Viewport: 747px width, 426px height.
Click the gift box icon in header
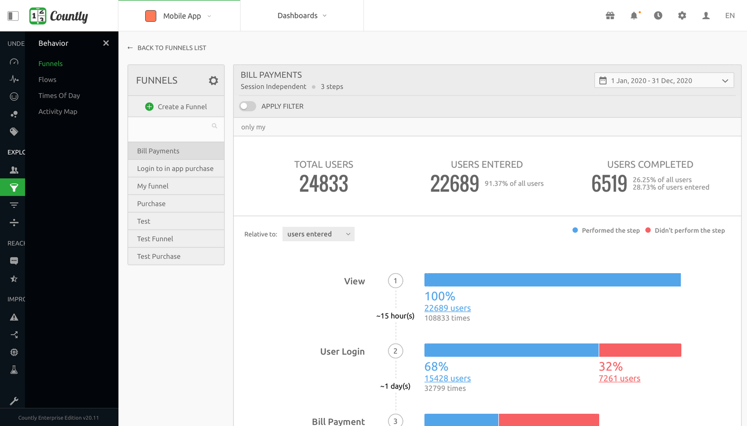[610, 16]
